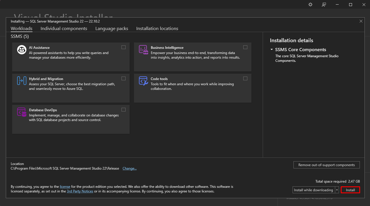Open the settings gear in the title bar
This screenshot has height=206, width=370.
(x=310, y=5)
